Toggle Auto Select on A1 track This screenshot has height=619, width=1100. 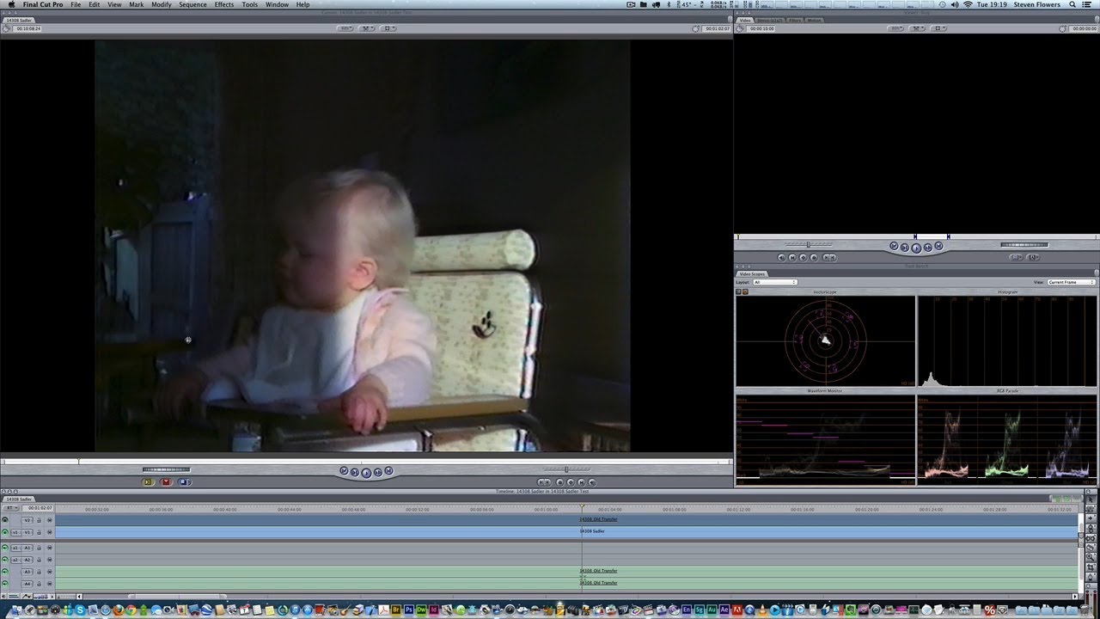tap(49, 548)
